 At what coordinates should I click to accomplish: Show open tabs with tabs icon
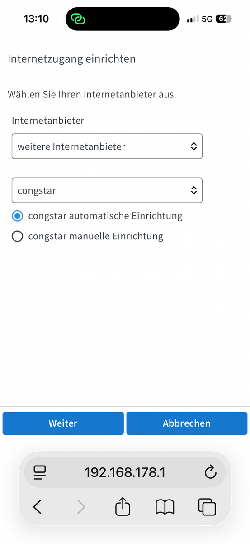click(207, 506)
